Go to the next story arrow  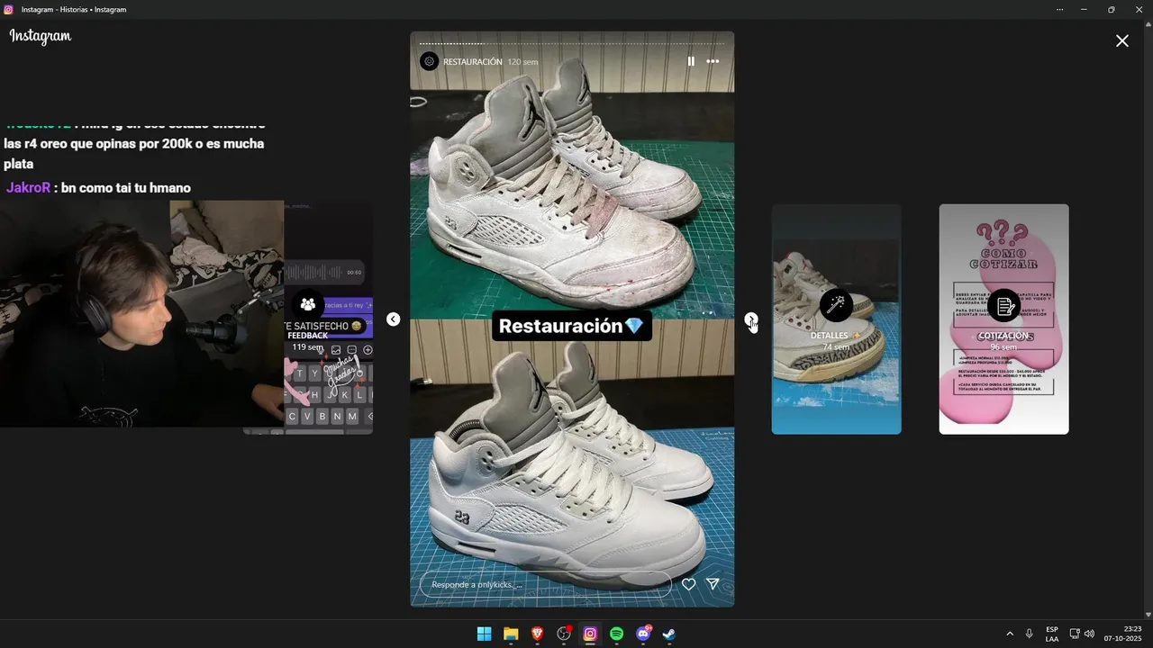click(x=751, y=319)
